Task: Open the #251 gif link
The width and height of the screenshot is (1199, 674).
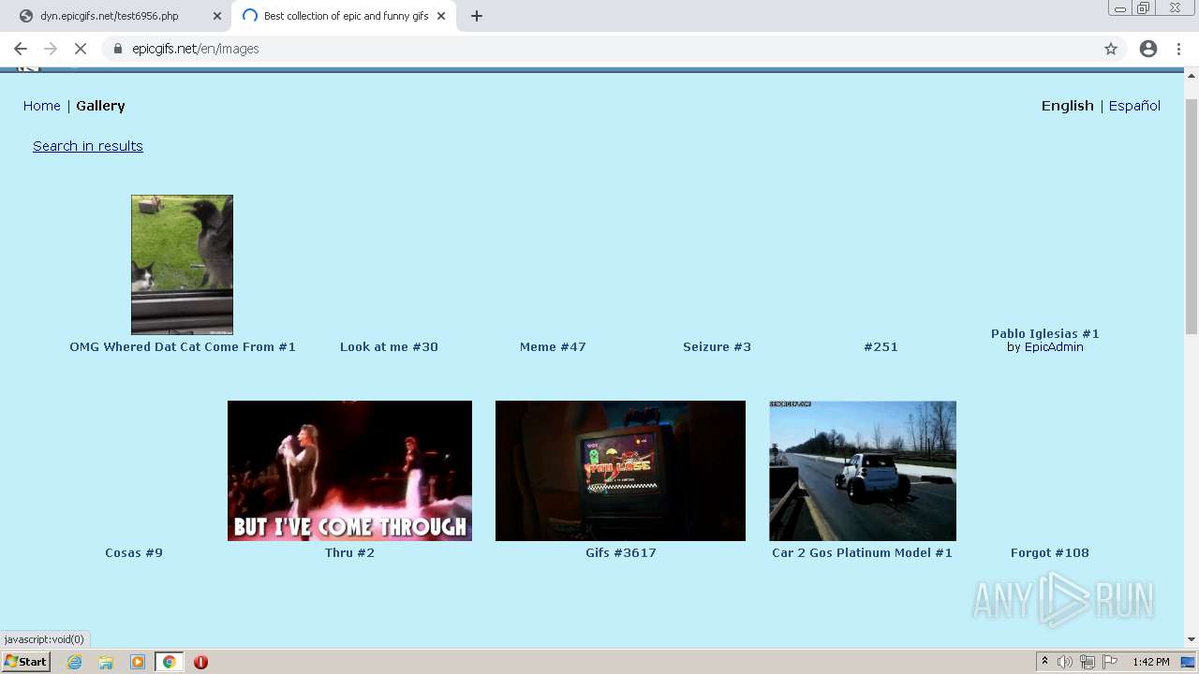Action: click(881, 346)
